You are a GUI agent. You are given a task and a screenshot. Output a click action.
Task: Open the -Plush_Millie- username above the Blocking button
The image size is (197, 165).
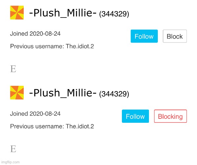pos(63,93)
